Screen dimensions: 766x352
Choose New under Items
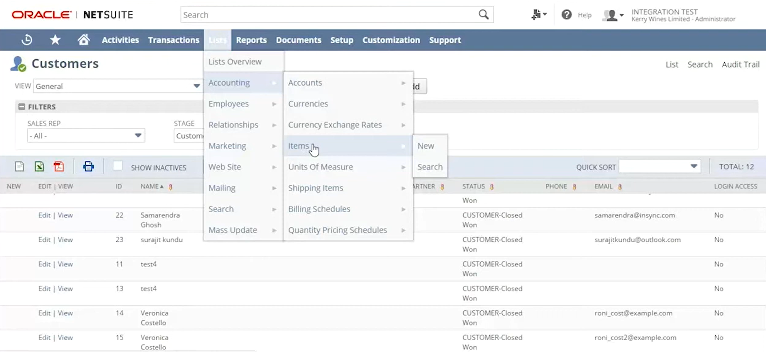pos(430,146)
